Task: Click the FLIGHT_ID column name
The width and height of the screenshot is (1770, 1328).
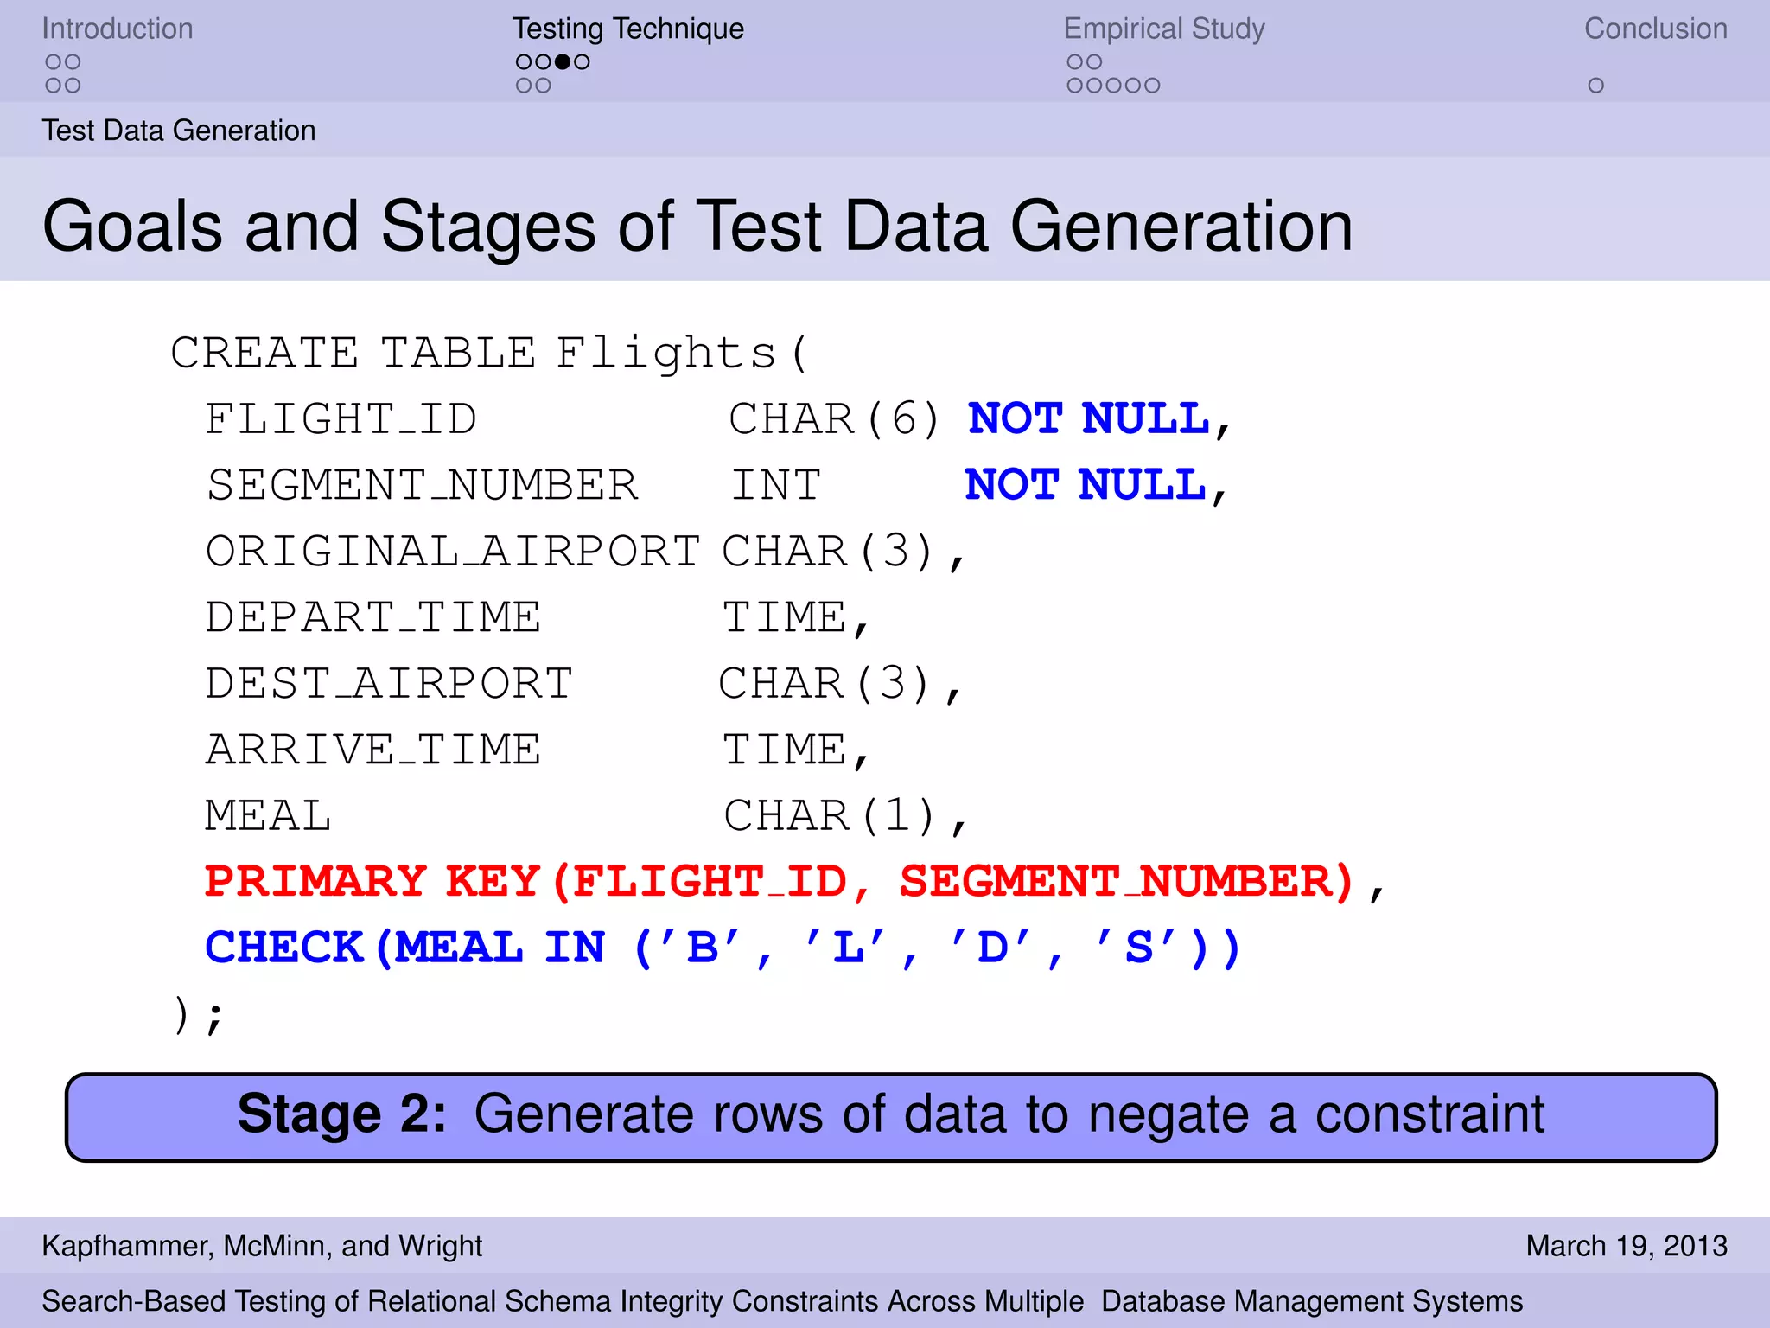Action: coord(341,419)
